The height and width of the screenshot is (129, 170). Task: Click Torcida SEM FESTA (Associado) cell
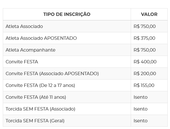coord(40,109)
